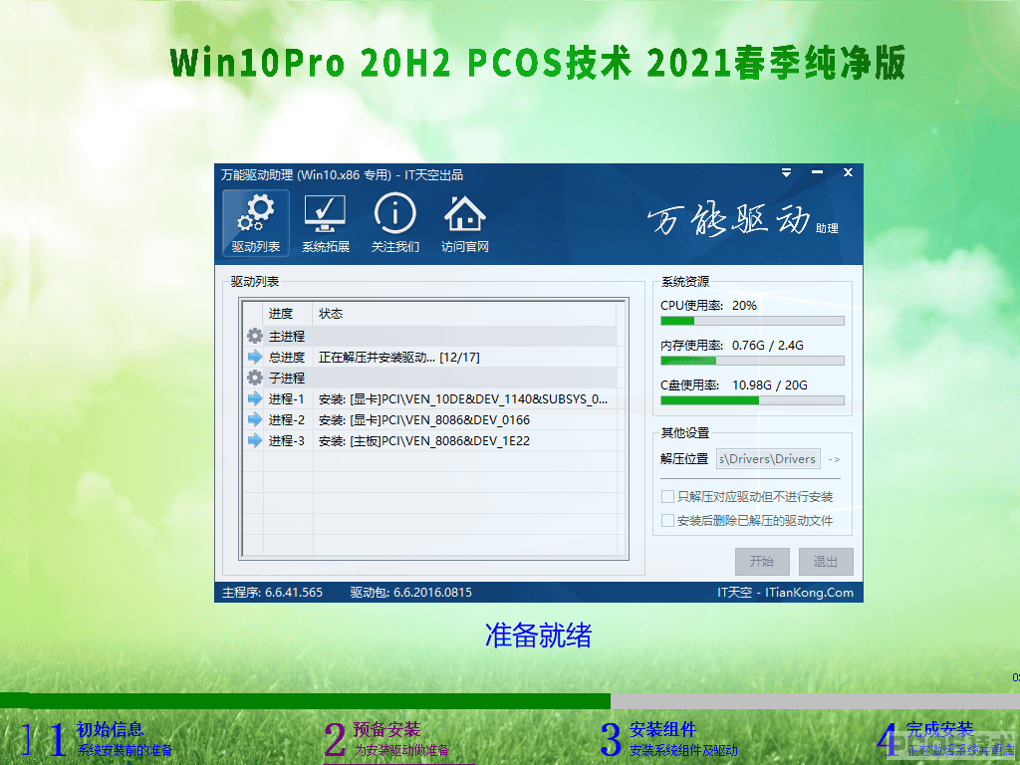Open the title bar dropdown menu arrow
Screen dimensions: 1020x765
pyautogui.click(x=787, y=172)
